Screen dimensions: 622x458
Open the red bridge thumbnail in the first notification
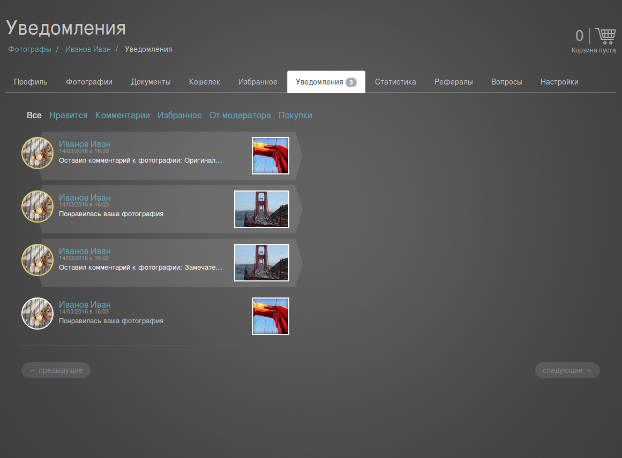(271, 156)
